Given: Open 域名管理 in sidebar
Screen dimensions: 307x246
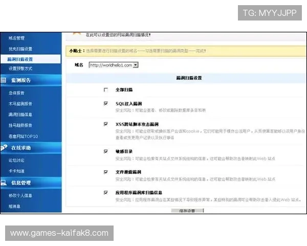Looking at the screenshot, I should [16, 38].
